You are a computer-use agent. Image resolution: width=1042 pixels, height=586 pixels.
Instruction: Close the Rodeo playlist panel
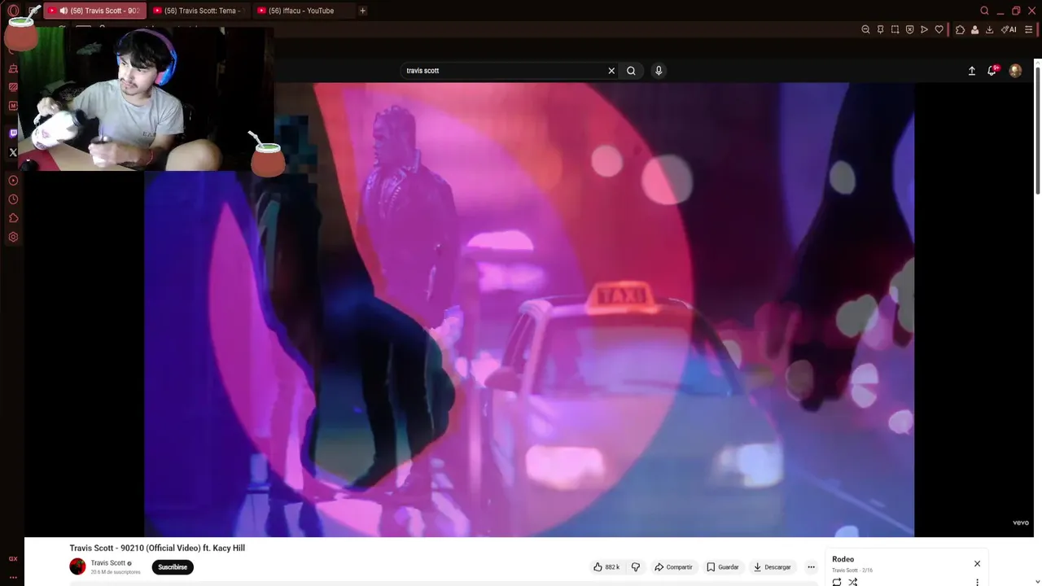pyautogui.click(x=977, y=563)
